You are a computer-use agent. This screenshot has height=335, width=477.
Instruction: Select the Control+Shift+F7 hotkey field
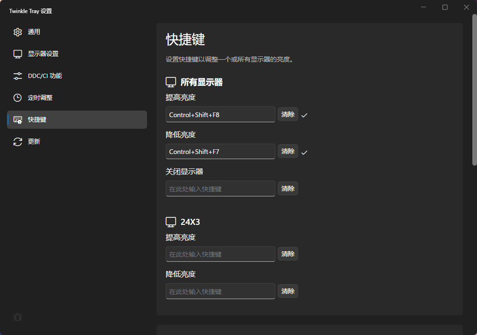pyautogui.click(x=220, y=151)
